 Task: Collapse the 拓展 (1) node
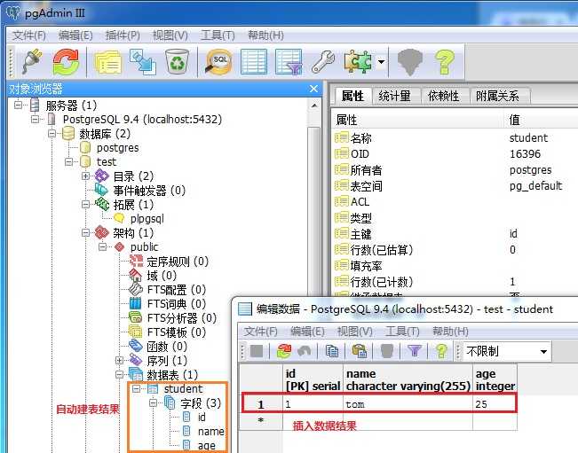point(85,205)
